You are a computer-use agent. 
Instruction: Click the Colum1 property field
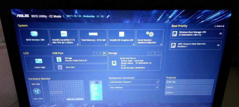pos(189,87)
